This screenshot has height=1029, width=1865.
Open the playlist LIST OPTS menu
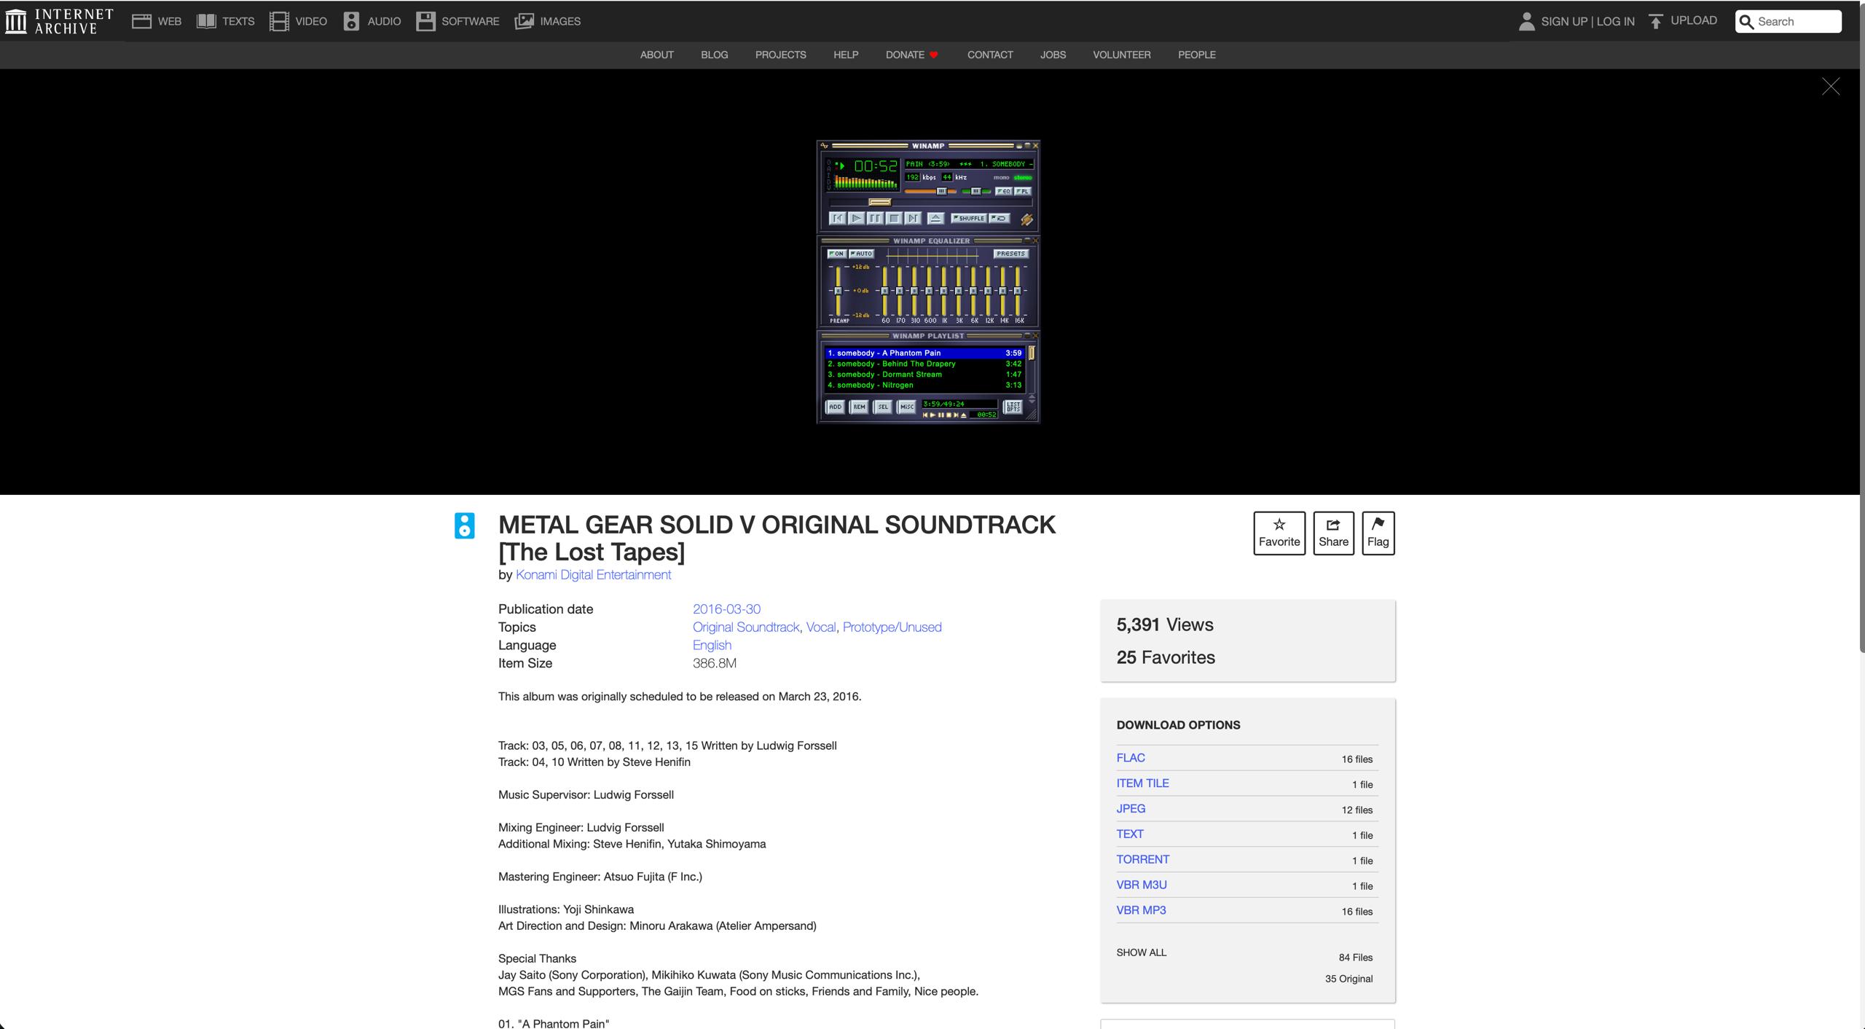(1013, 407)
